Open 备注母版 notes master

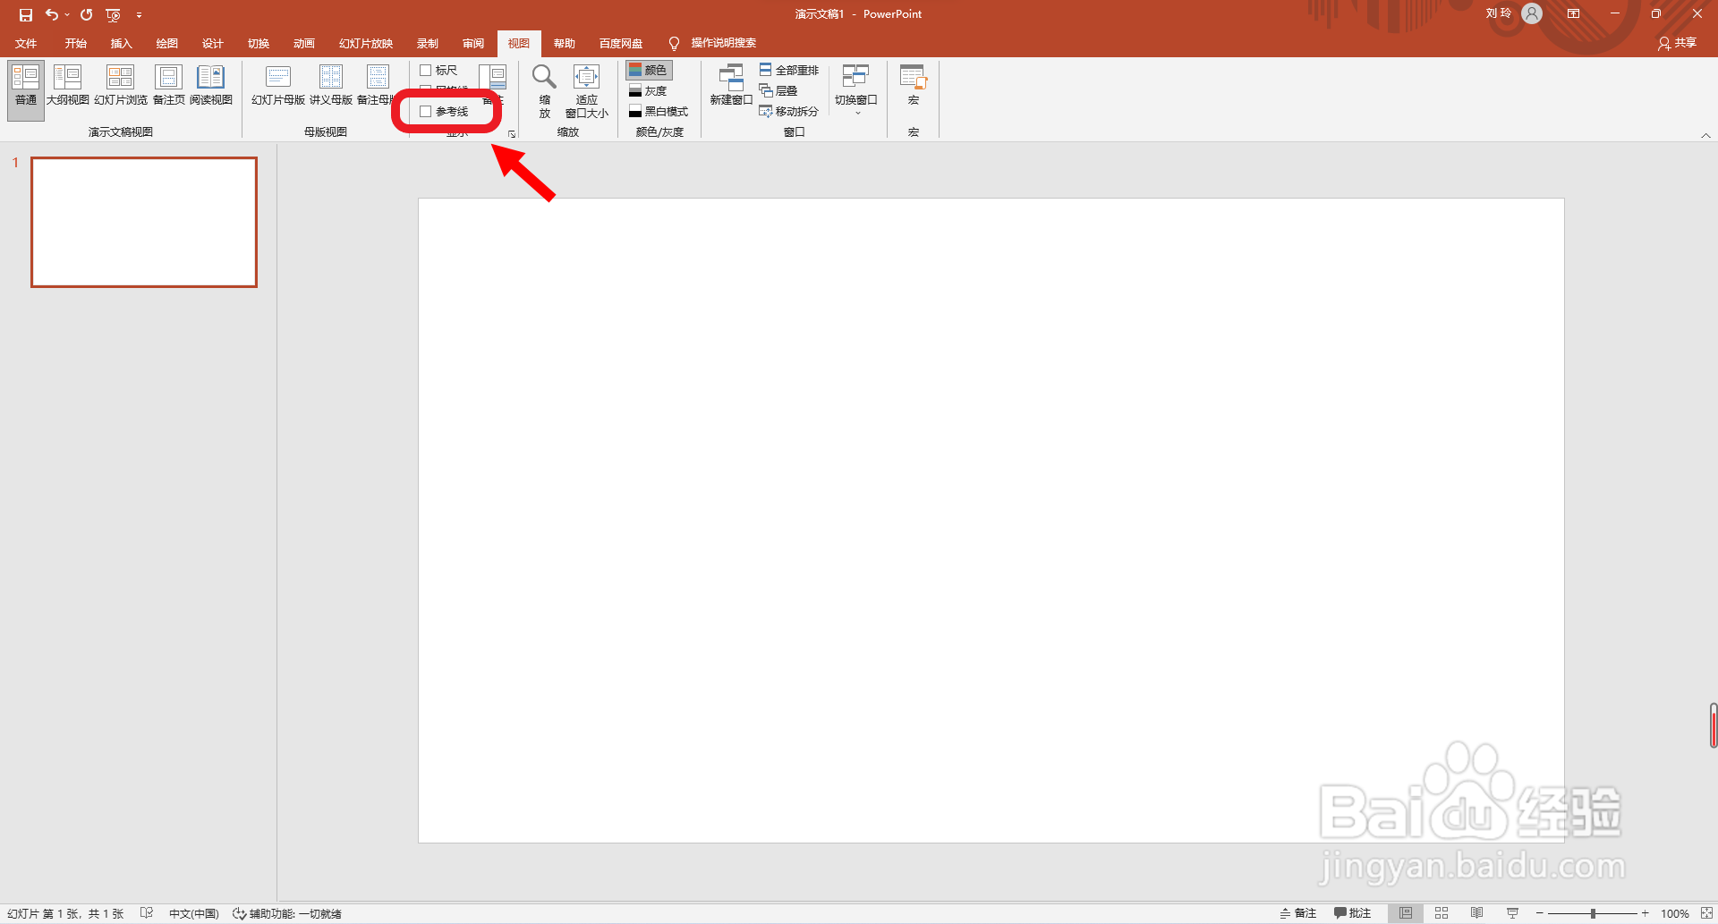(376, 86)
